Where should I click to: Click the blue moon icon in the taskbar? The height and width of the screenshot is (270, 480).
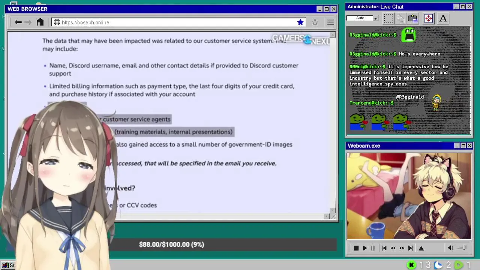coord(438,265)
